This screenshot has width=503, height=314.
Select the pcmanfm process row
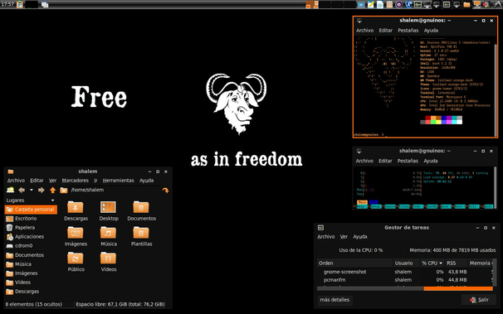click(x=405, y=280)
